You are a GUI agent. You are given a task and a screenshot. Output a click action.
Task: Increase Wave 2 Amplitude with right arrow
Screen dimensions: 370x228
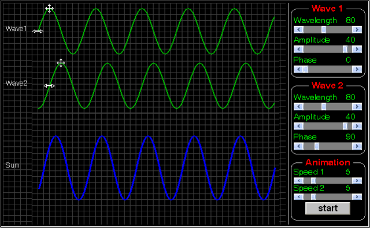[357, 126]
